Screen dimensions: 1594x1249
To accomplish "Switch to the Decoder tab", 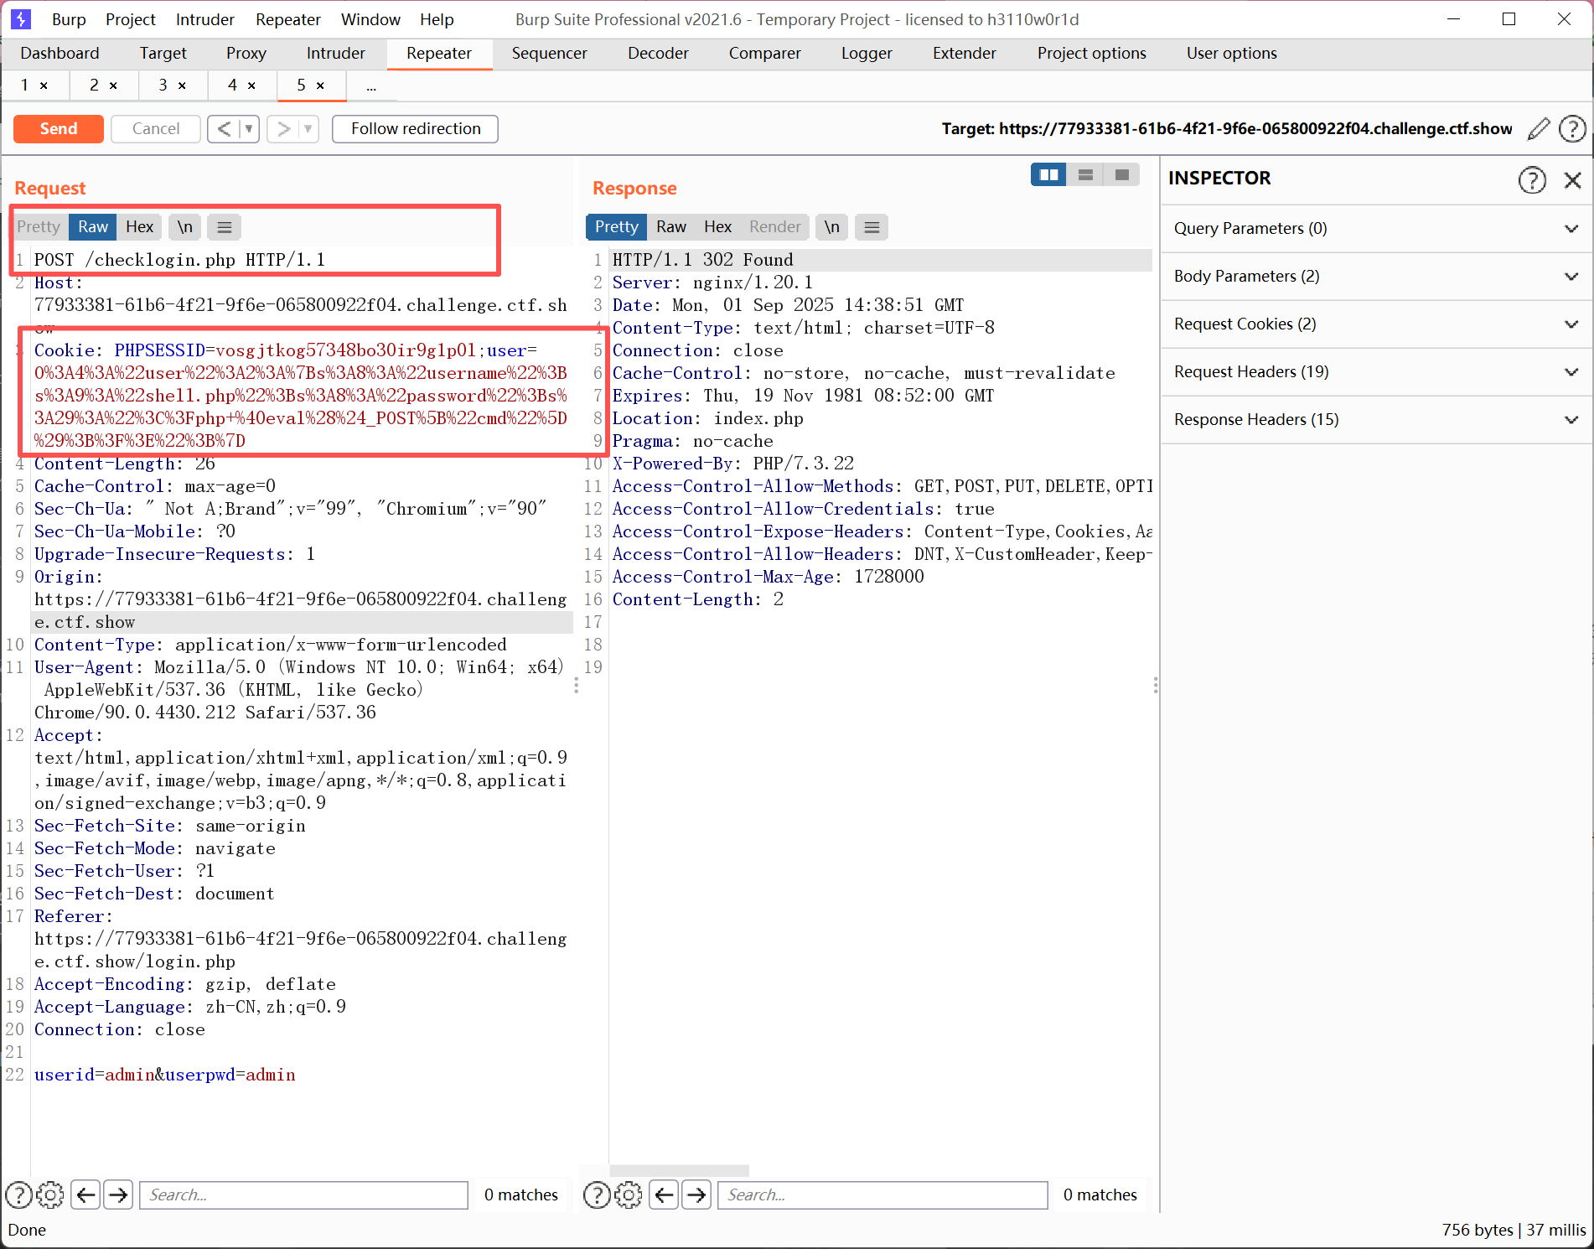I will pyautogui.click(x=658, y=53).
